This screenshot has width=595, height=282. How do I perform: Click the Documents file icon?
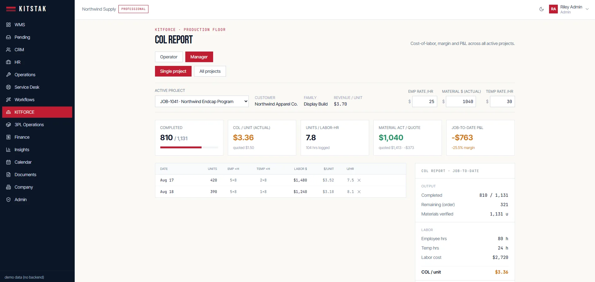click(8, 175)
